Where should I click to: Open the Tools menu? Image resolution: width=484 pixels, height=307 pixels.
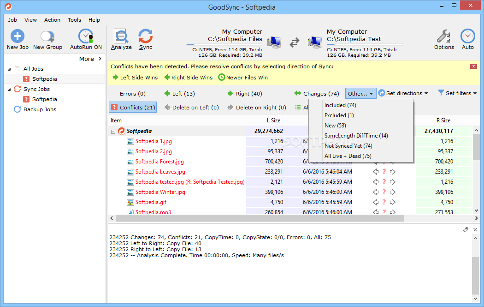(x=74, y=20)
